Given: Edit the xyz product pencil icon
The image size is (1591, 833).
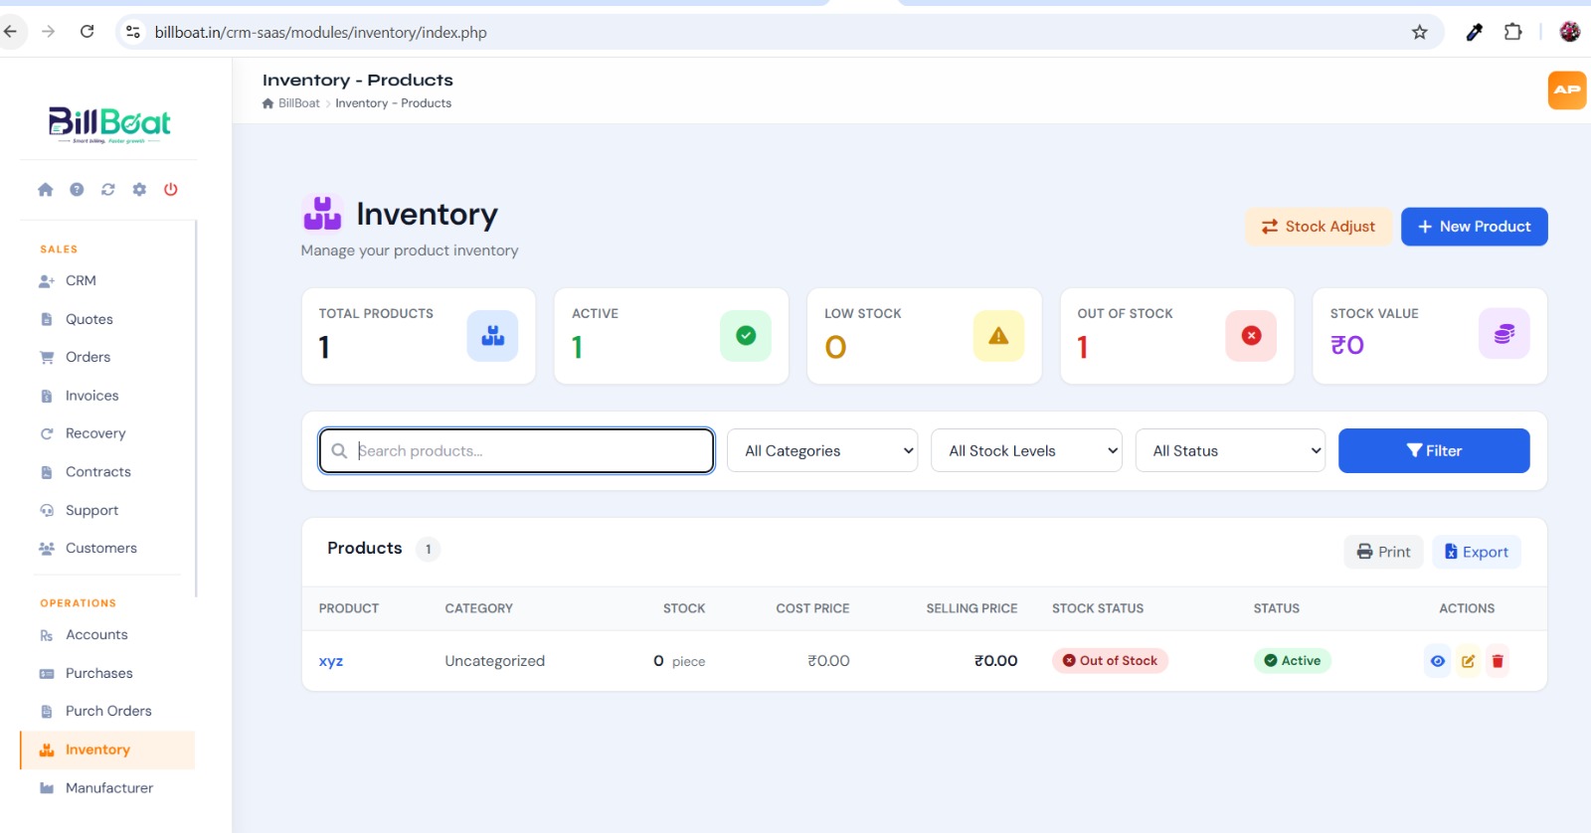Looking at the screenshot, I should tap(1468, 661).
